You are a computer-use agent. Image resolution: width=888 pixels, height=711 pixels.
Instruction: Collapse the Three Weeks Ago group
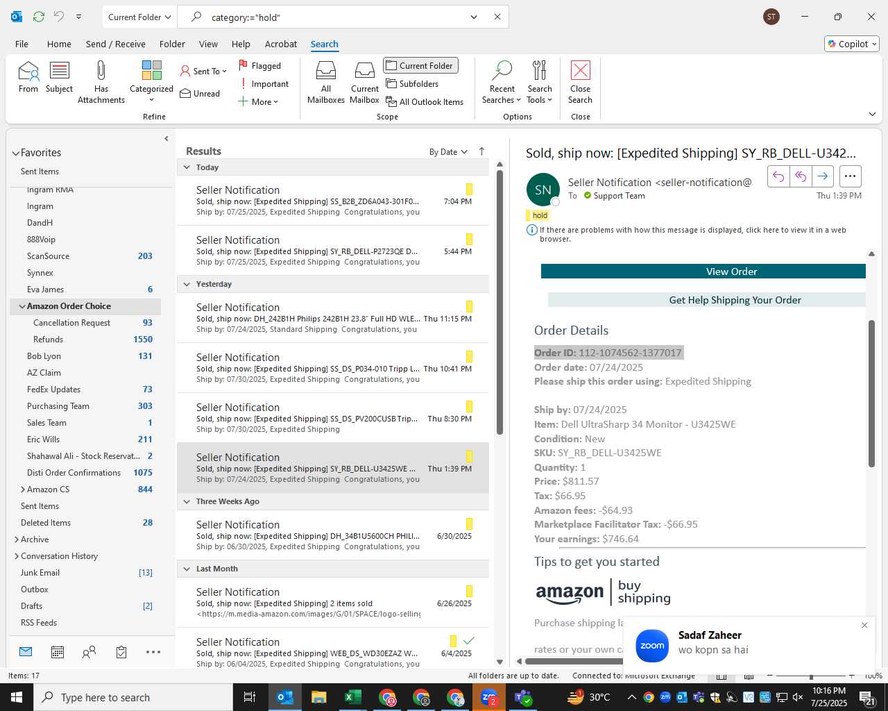pyautogui.click(x=187, y=501)
